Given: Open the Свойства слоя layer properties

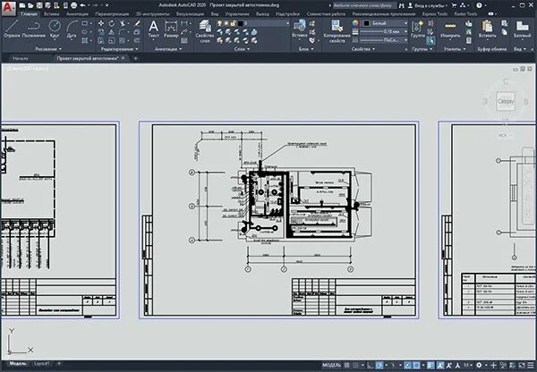Looking at the screenshot, I should [x=205, y=31].
